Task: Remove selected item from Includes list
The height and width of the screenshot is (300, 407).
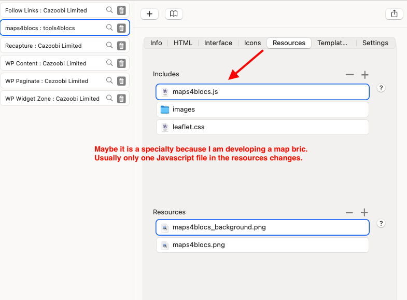Action: point(350,75)
